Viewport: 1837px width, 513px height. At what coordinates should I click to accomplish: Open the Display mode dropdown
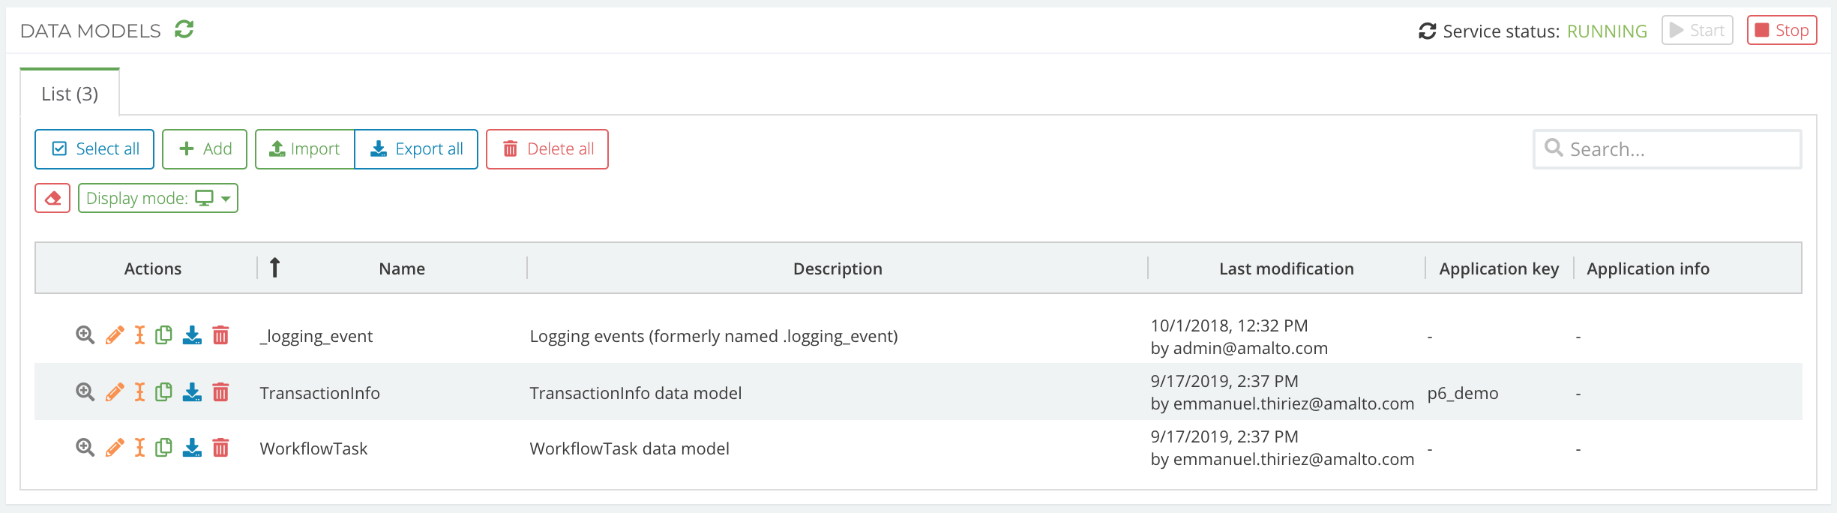(x=157, y=197)
